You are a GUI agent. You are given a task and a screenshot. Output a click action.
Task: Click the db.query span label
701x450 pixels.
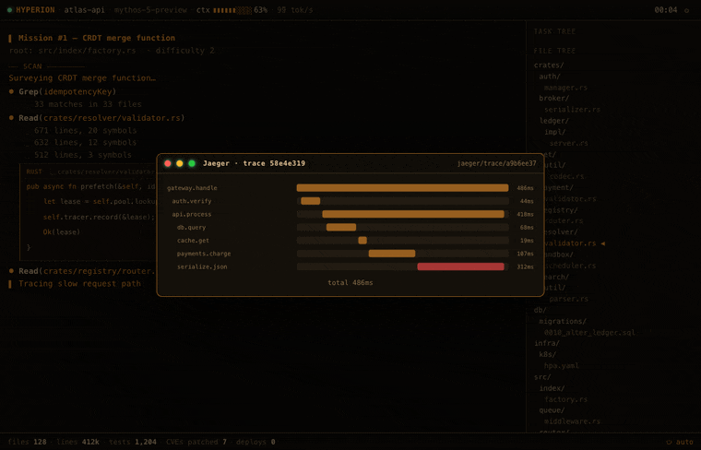[191, 228]
